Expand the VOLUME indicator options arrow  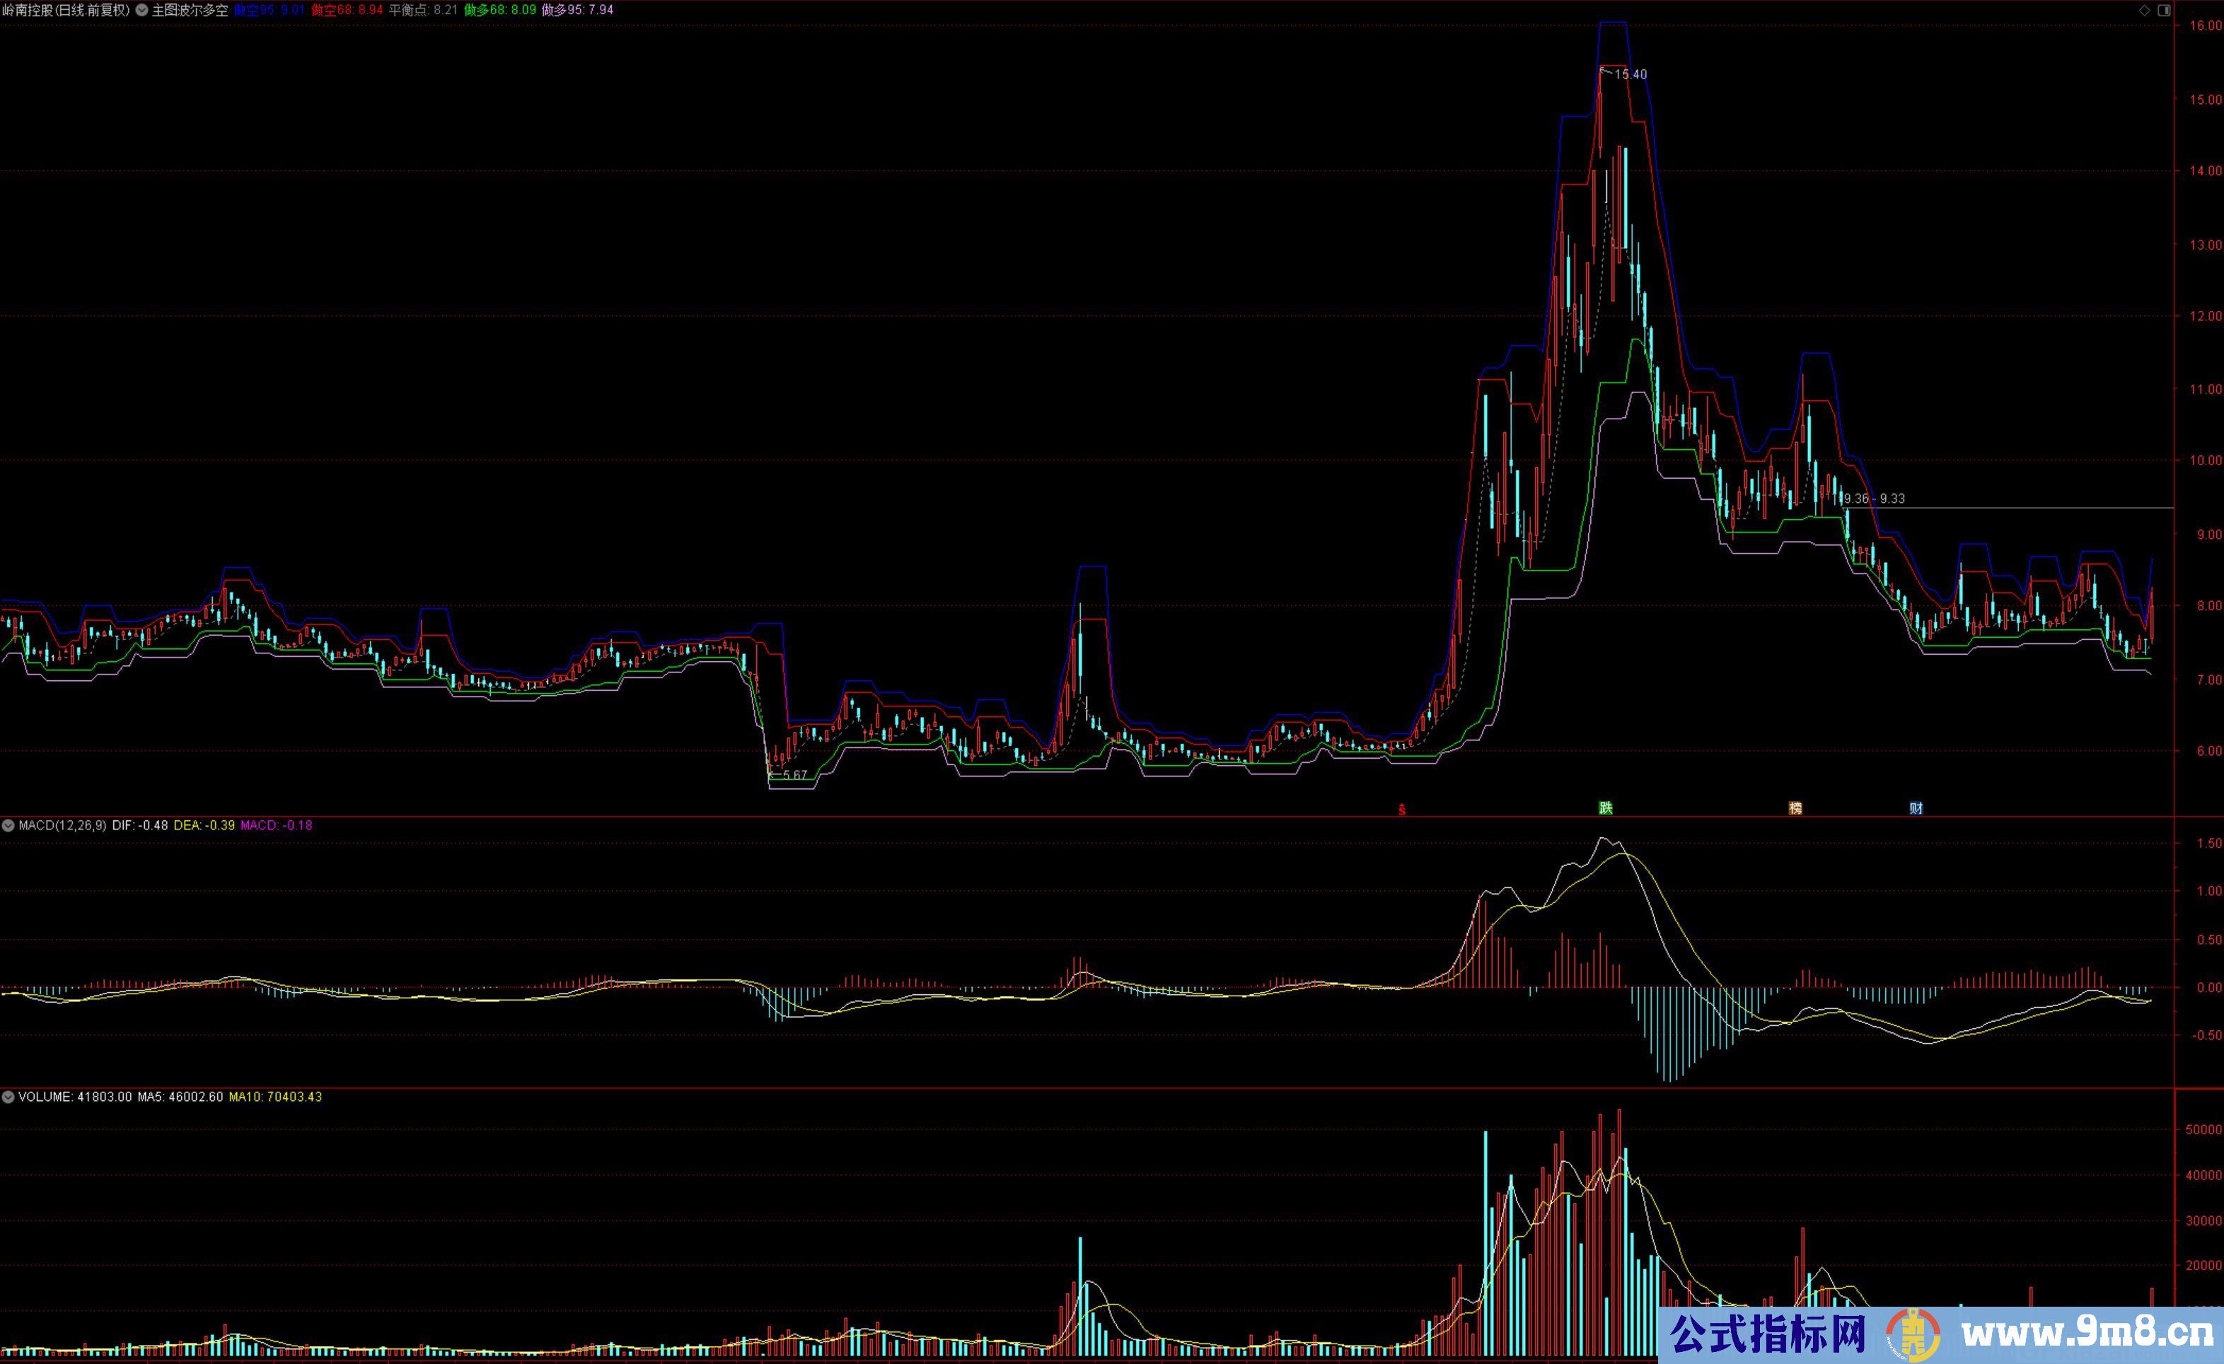(x=8, y=1097)
